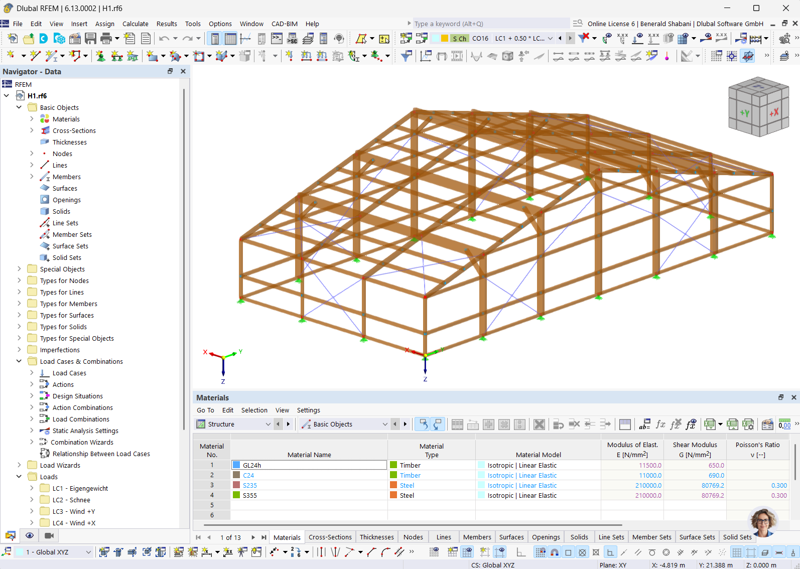Click the GL24h blue color swatch

(236, 465)
